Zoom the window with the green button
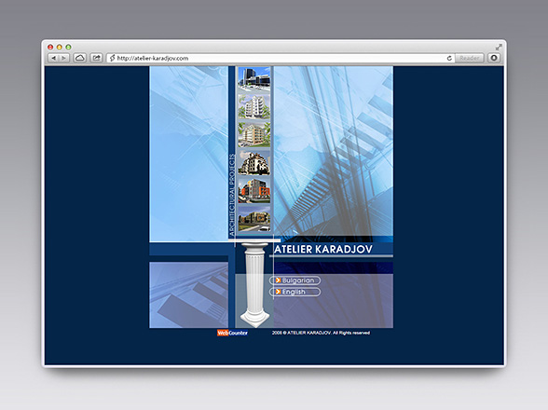 (69, 48)
